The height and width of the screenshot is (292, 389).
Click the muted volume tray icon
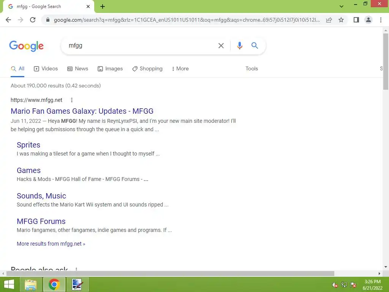pyautogui.click(x=335, y=285)
